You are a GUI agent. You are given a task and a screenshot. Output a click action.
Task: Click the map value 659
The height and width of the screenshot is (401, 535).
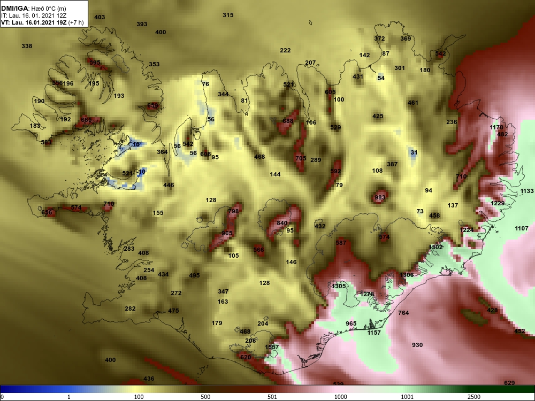152,105
